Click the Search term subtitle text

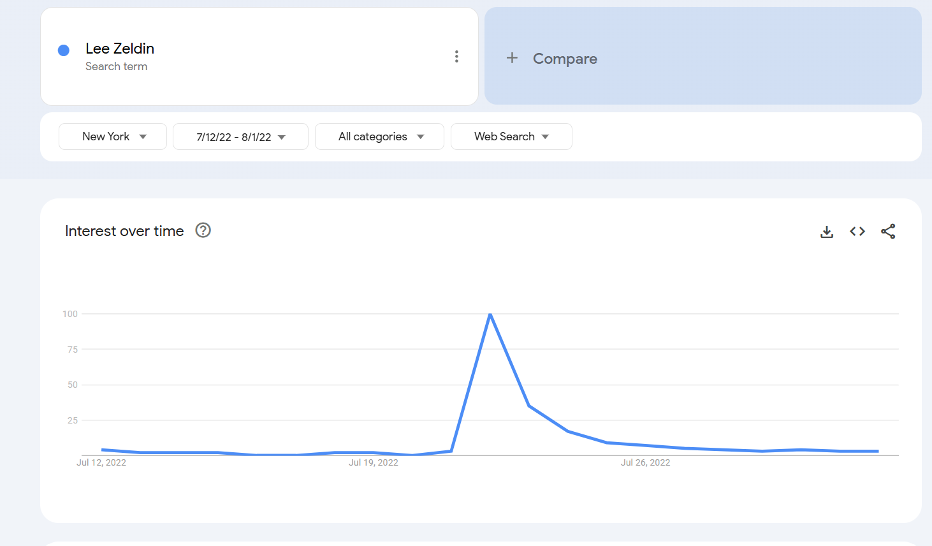click(x=116, y=66)
